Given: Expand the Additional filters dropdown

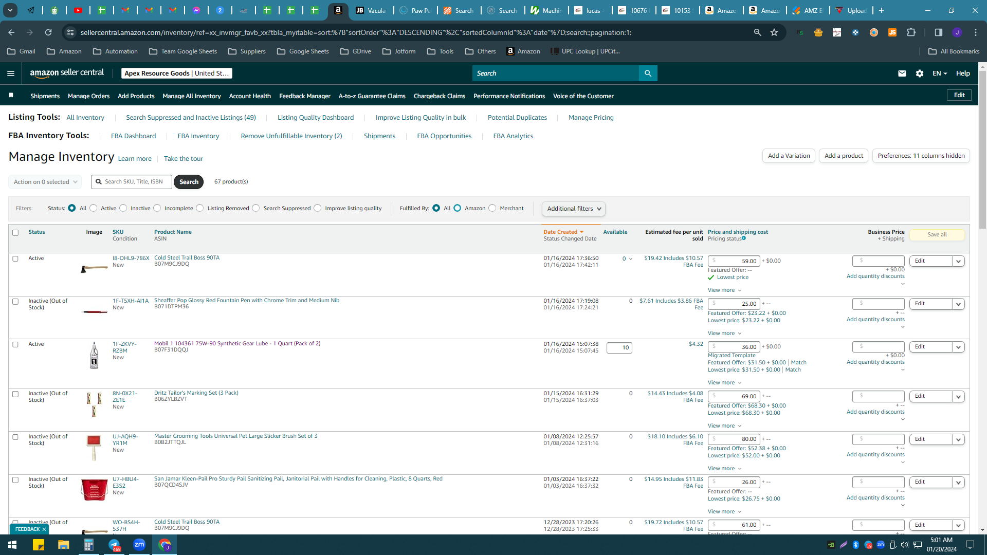Looking at the screenshot, I should [574, 209].
